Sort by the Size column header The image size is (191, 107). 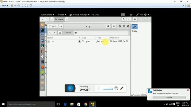[x=88, y=38]
